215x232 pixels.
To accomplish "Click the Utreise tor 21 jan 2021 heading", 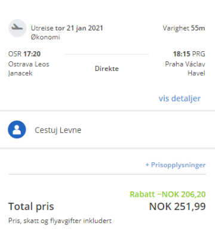I will point(67,28).
